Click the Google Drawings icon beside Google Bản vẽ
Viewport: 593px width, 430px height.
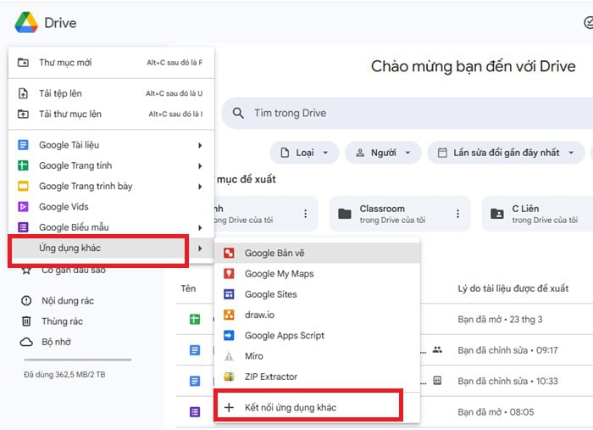point(229,253)
